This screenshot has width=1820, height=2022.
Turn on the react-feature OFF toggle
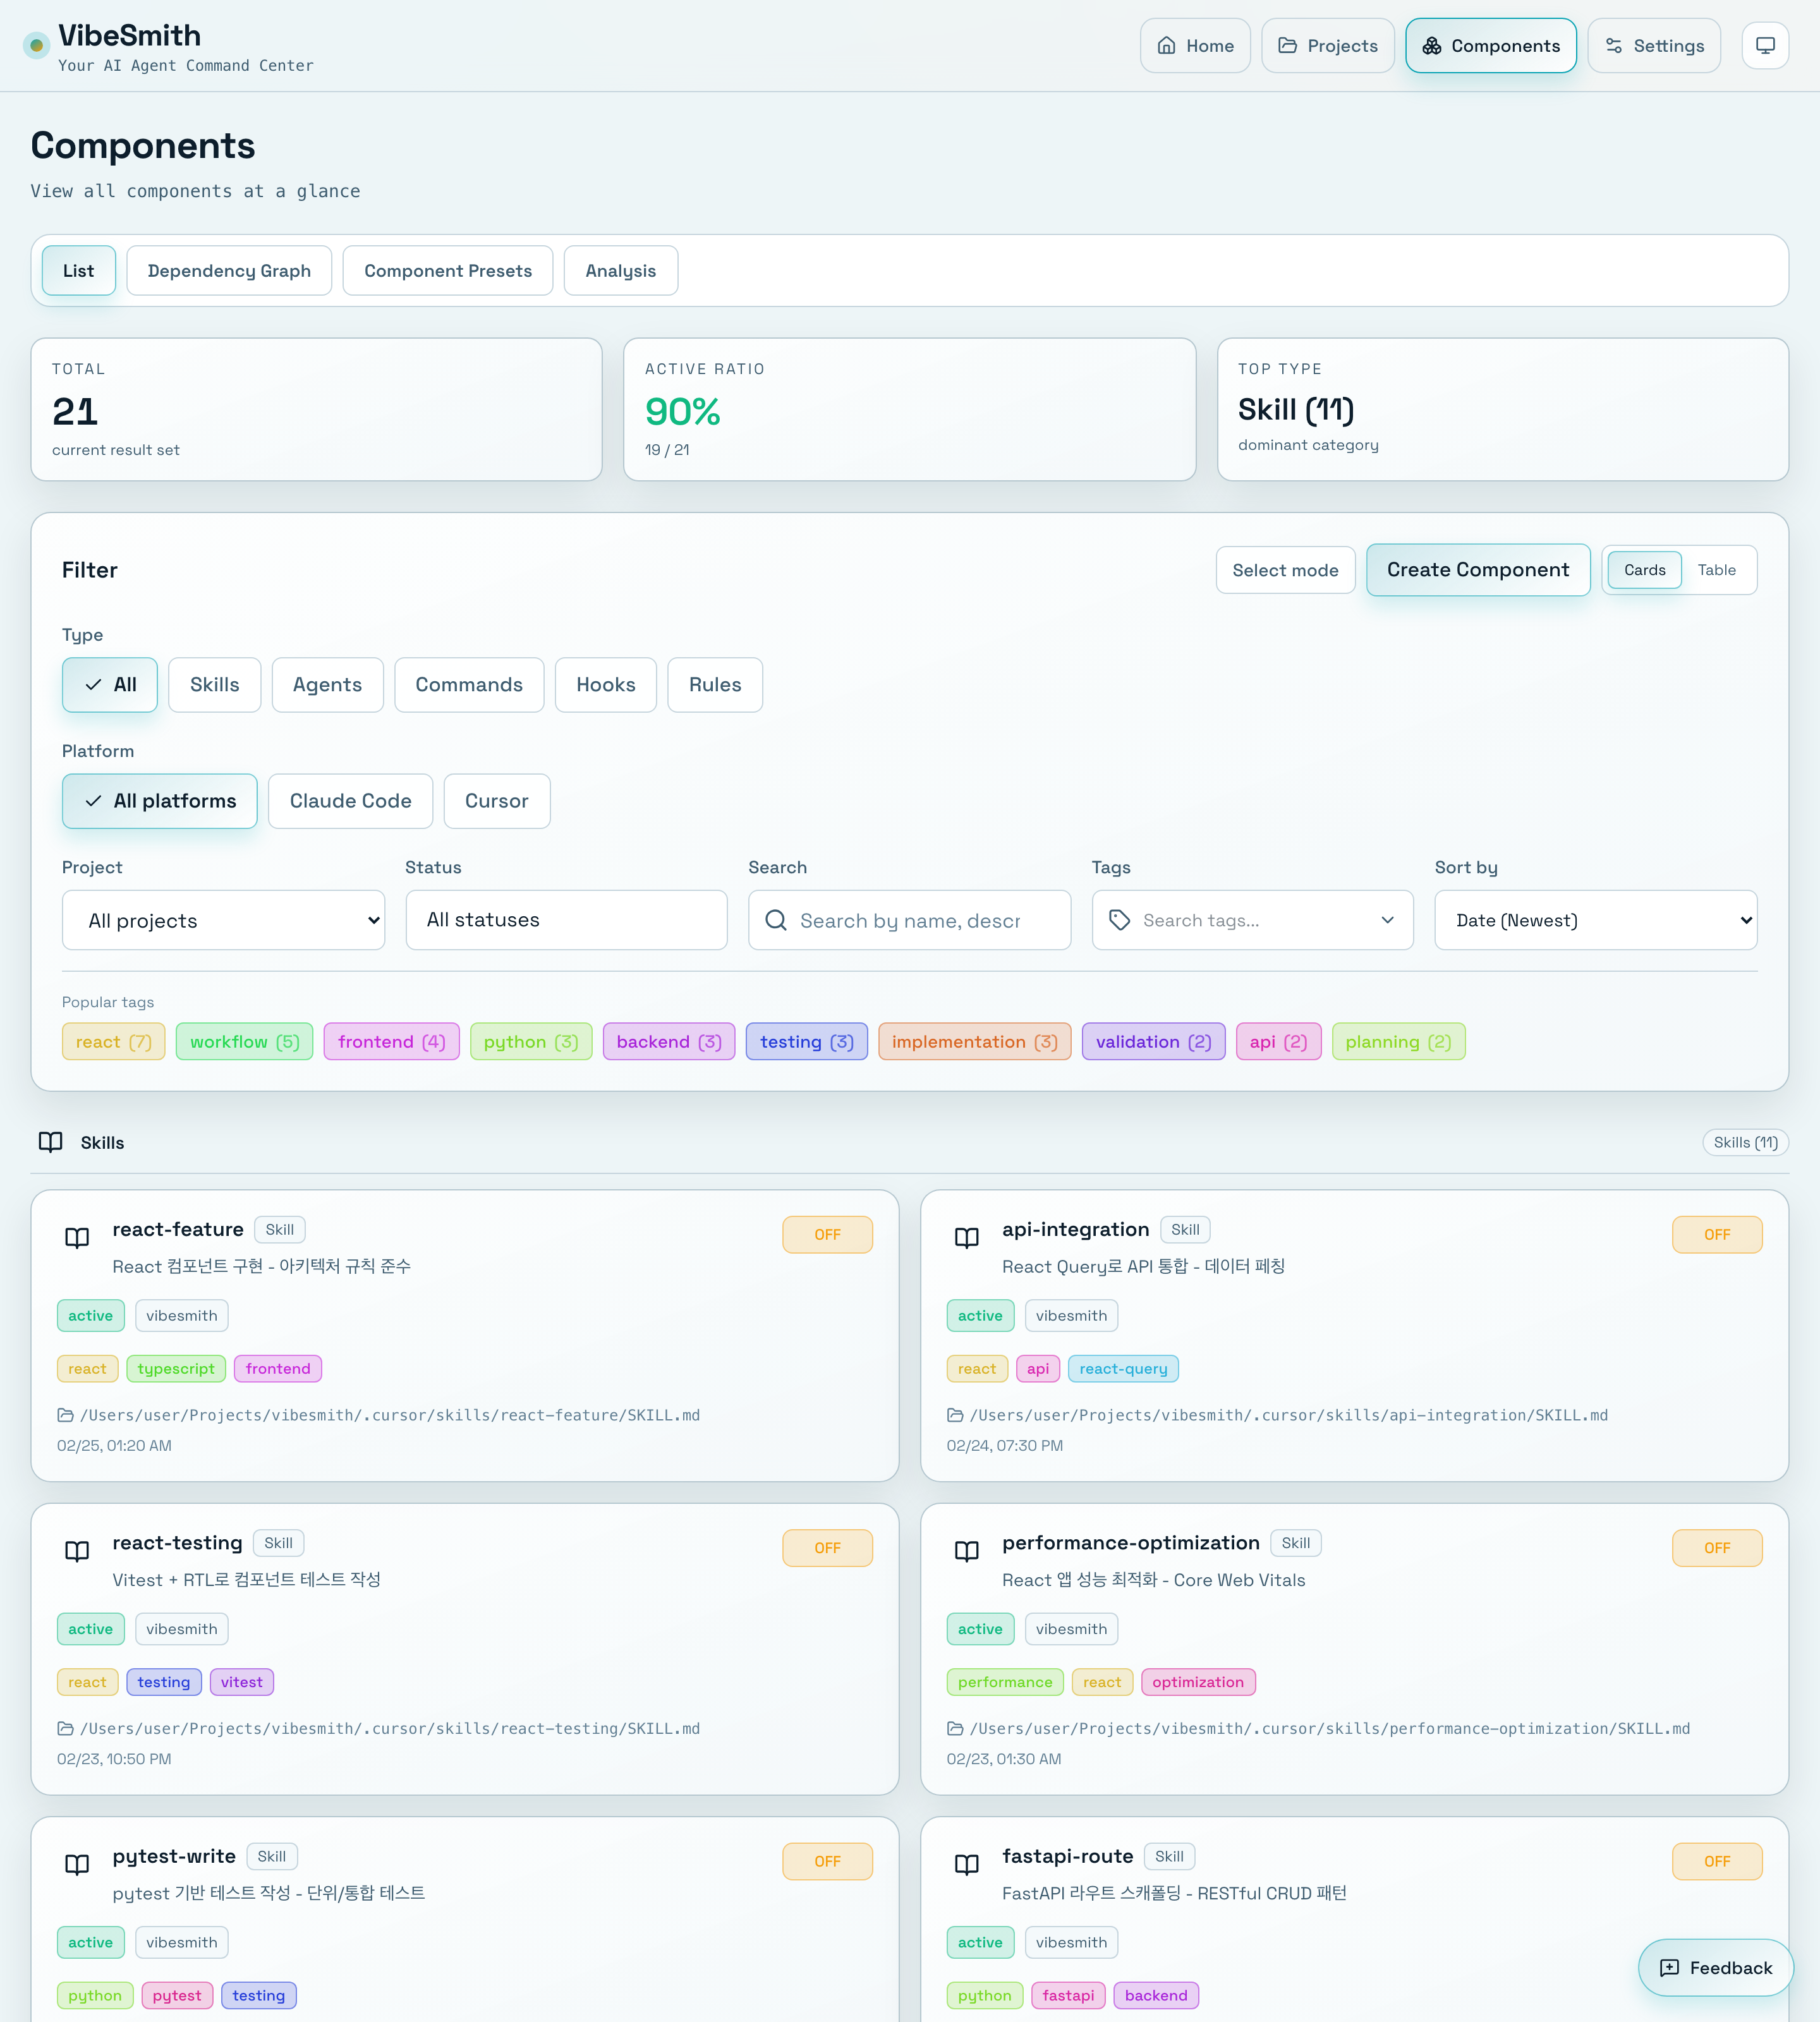[x=827, y=1234]
